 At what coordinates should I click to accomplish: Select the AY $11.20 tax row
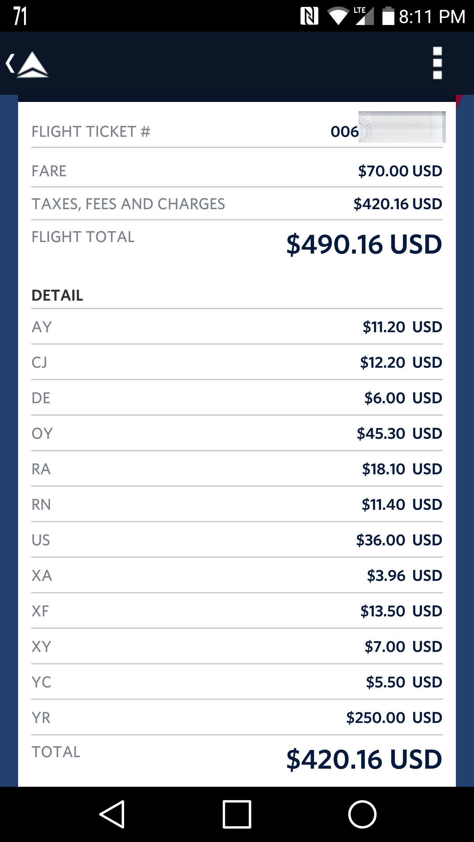[237, 327]
